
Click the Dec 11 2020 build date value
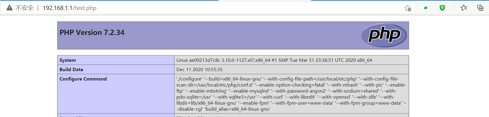pyautogui.click(x=199, y=70)
